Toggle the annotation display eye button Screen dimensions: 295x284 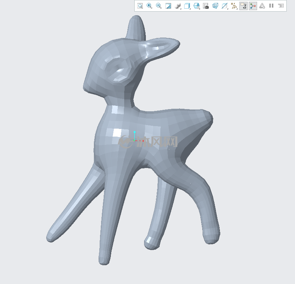(243, 6)
